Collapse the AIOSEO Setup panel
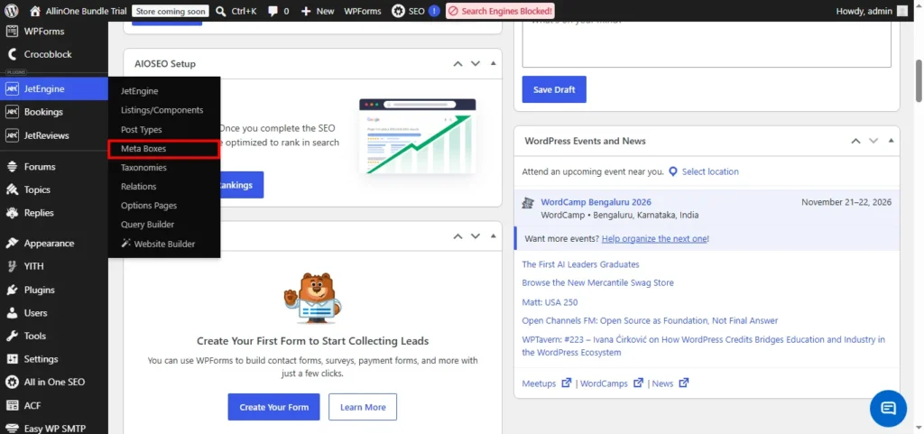Viewport: 924px width, 434px height. (x=494, y=63)
